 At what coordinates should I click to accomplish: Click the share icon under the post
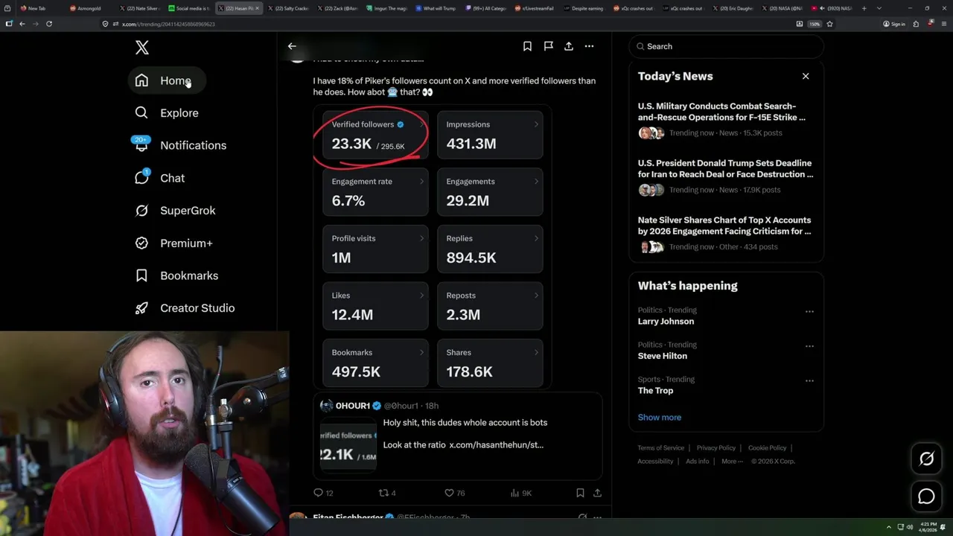click(597, 493)
